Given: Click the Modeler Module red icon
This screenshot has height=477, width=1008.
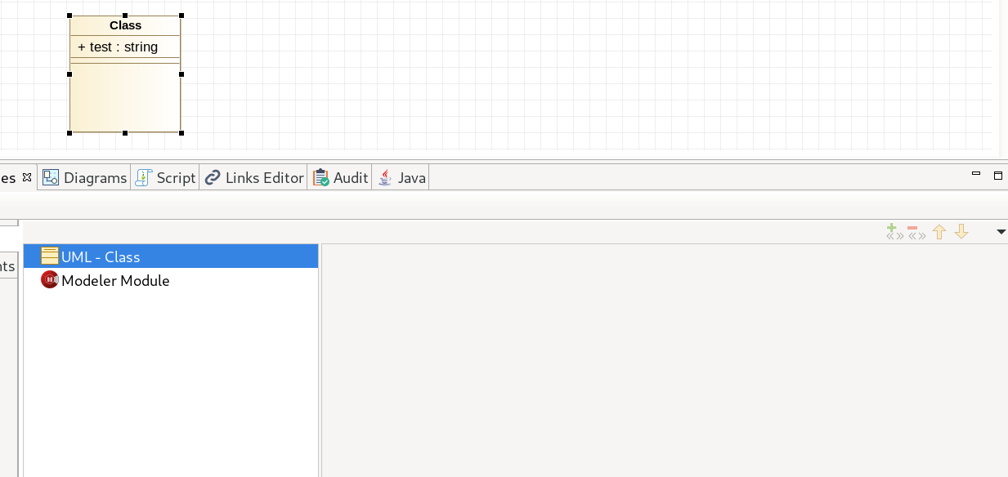Looking at the screenshot, I should pyautogui.click(x=50, y=279).
